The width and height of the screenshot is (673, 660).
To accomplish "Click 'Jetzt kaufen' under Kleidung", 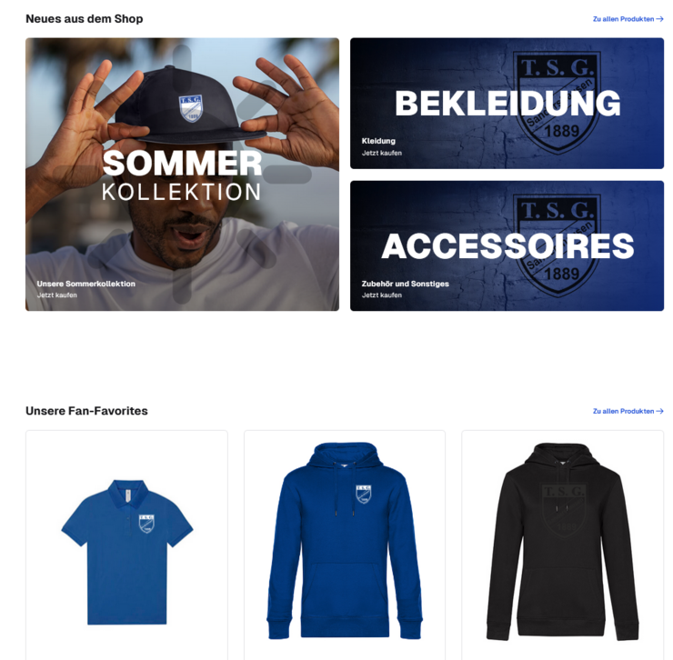I will coord(382,153).
